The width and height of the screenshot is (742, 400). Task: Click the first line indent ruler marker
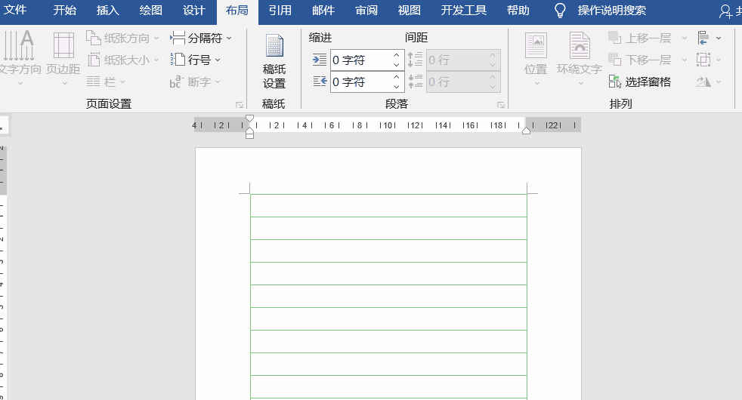click(x=250, y=118)
